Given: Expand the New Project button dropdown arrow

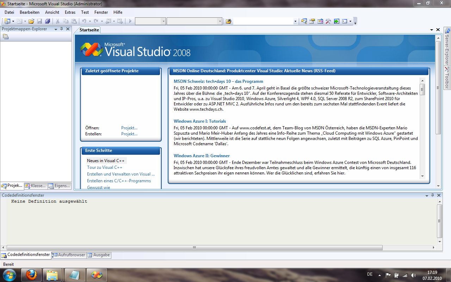Looking at the screenshot, I should click(13, 22).
